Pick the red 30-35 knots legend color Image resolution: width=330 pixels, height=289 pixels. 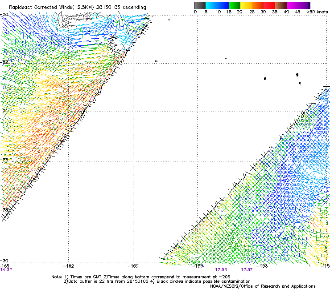click(x=269, y=5)
